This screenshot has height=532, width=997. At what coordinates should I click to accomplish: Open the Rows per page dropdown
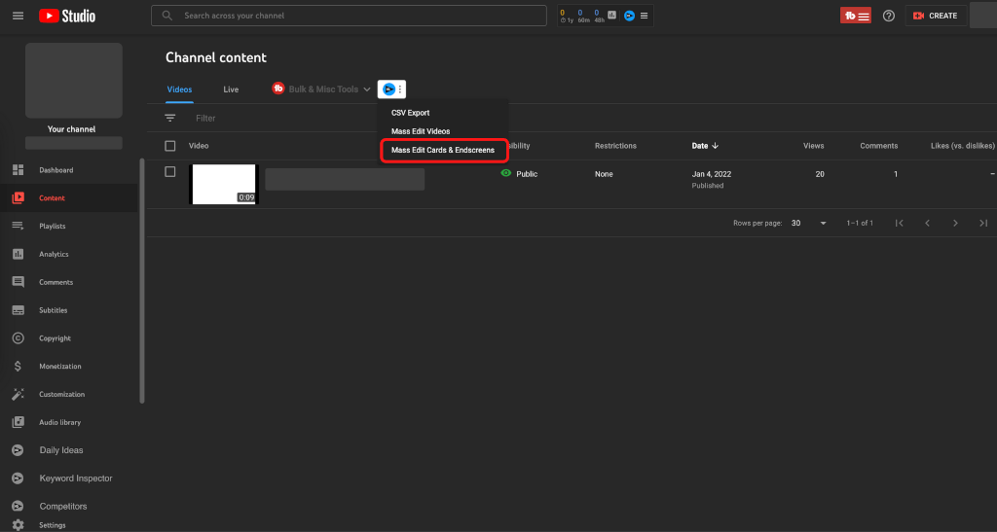[808, 223]
